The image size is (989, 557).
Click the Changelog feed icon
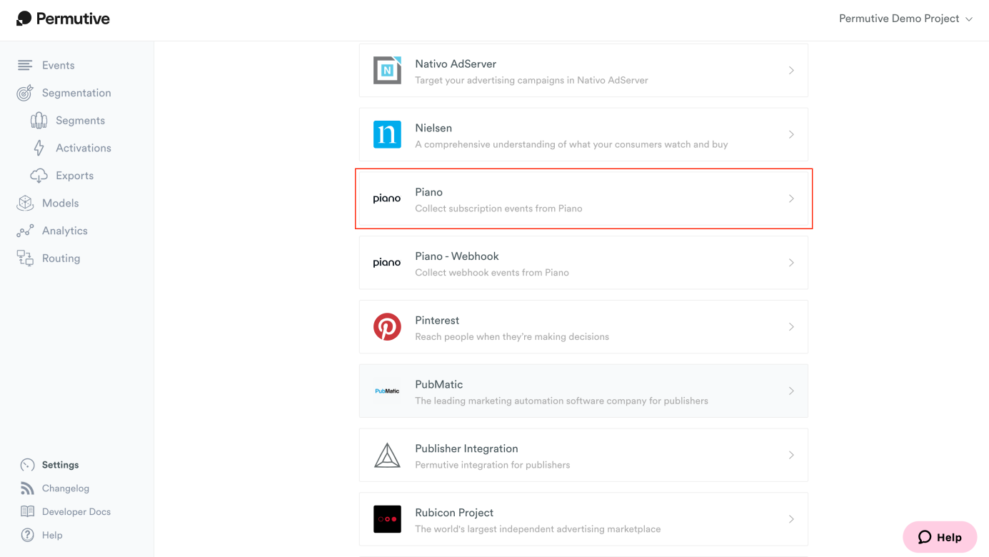coord(27,488)
